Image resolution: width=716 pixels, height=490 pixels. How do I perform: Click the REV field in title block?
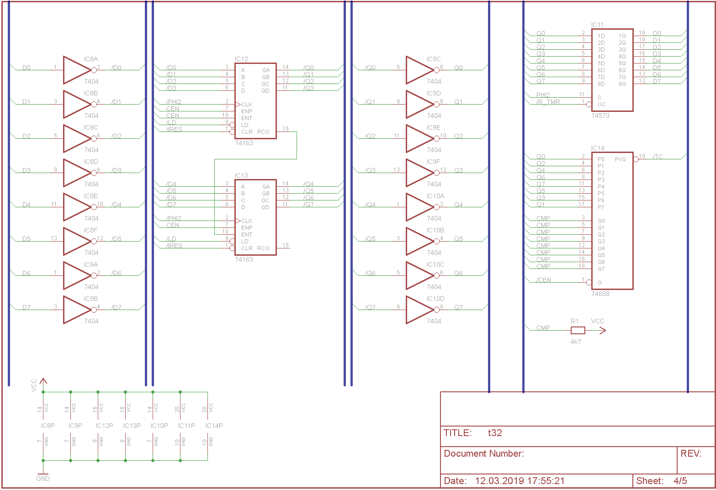tap(691, 453)
